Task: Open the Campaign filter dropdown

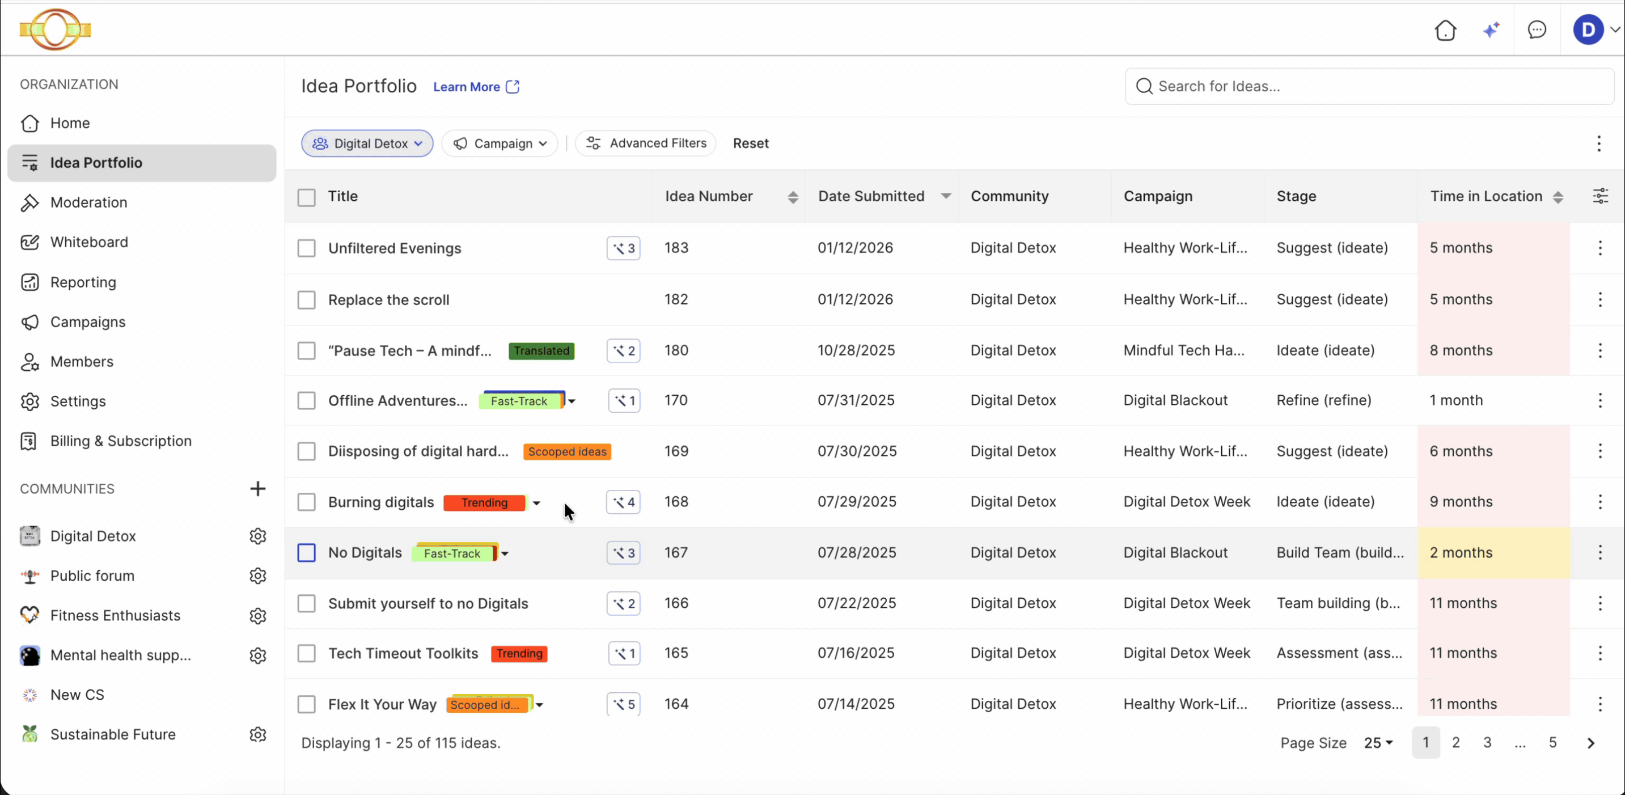Action: pyautogui.click(x=500, y=143)
